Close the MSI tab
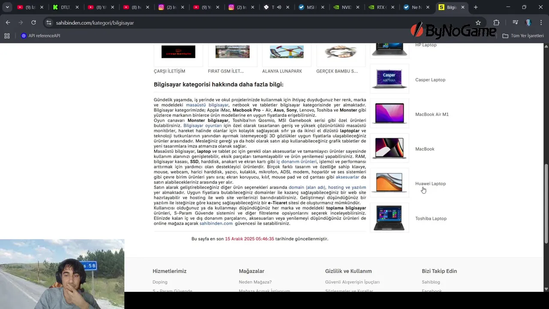Viewport: 549px width, 309px height. (323, 7)
